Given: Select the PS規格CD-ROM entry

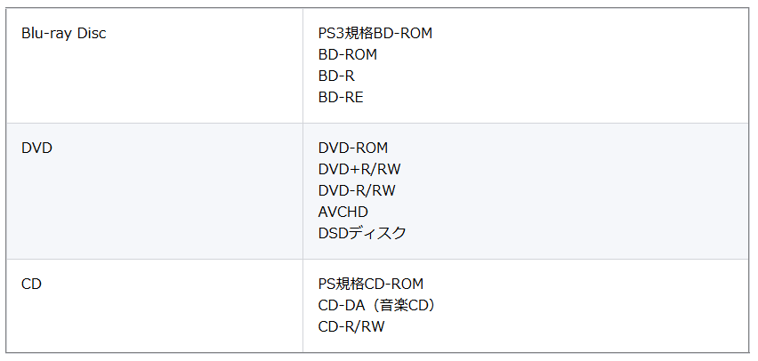Looking at the screenshot, I should [370, 284].
